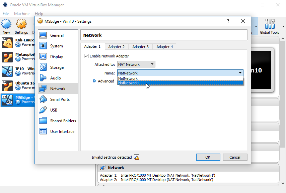Expand the Advanced network options

[x=103, y=81]
